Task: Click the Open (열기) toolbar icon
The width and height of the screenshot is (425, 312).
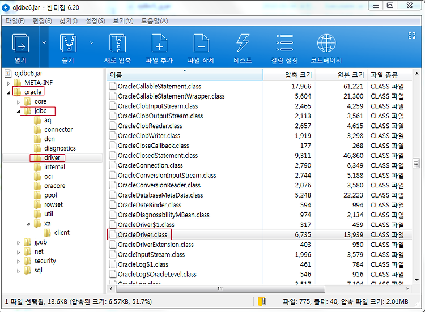Action: [x=20, y=43]
